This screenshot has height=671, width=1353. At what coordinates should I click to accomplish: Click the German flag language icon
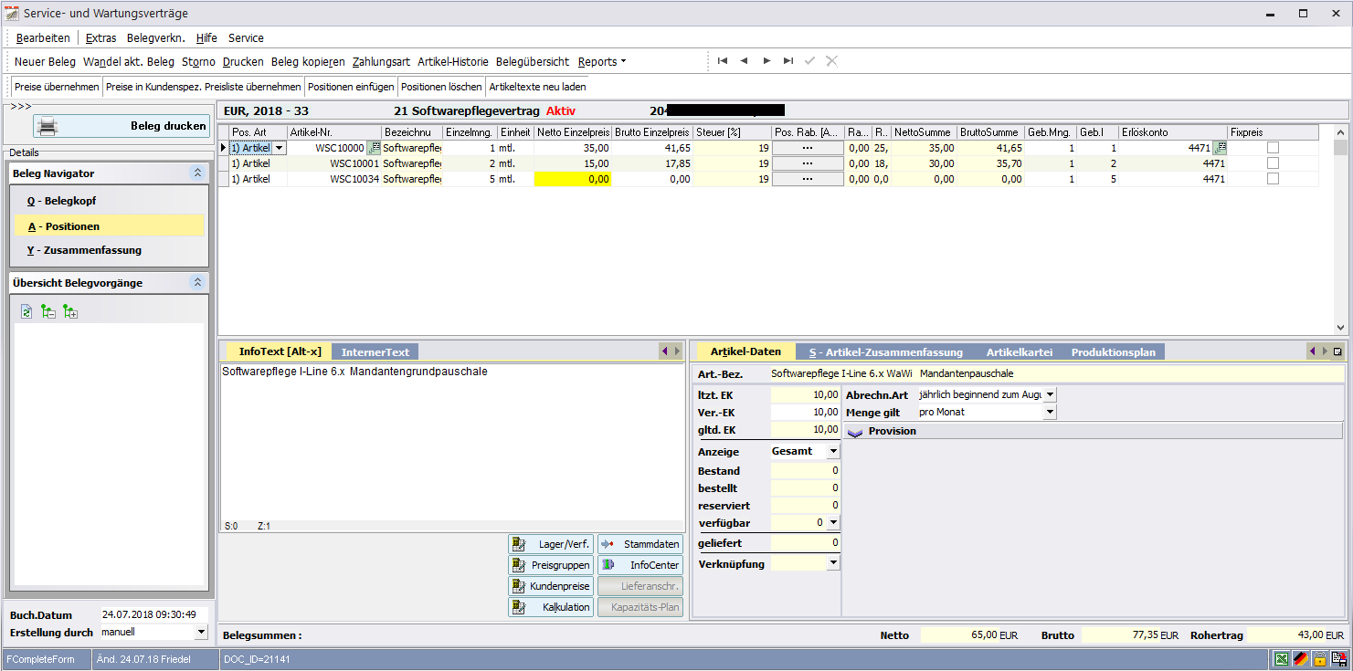click(x=1301, y=659)
